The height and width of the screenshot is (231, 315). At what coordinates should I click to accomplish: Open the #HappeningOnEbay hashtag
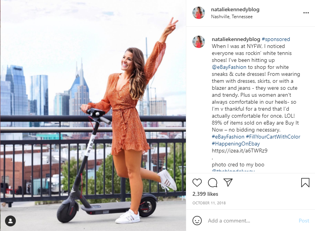tap(236, 144)
